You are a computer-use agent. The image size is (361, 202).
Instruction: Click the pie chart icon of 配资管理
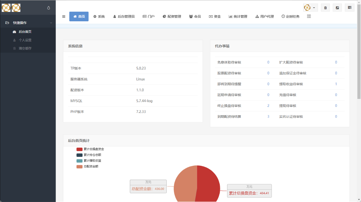(164, 17)
